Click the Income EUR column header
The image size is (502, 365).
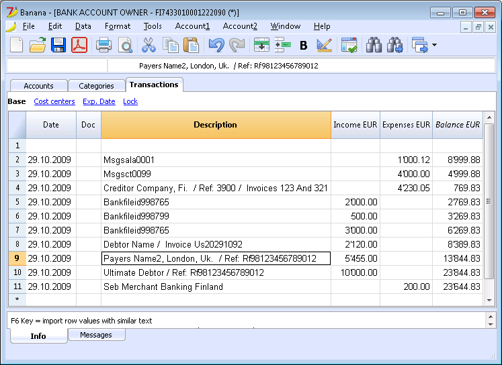click(x=355, y=125)
